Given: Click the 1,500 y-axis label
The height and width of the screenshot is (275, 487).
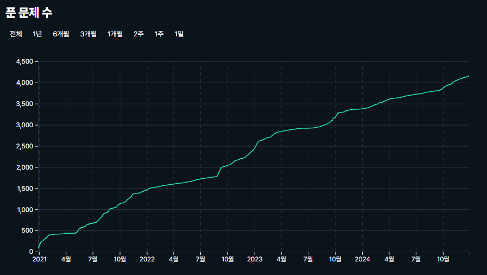Looking at the screenshot, I should tap(24, 188).
